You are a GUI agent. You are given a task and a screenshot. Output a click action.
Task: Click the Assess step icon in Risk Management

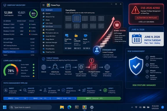point(147,65)
